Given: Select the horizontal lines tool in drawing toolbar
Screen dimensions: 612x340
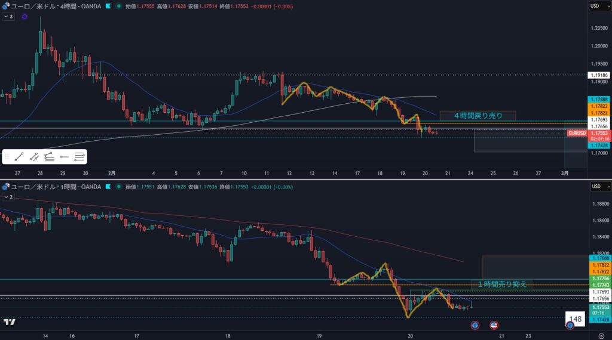Looking at the screenshot, I should tap(79, 157).
